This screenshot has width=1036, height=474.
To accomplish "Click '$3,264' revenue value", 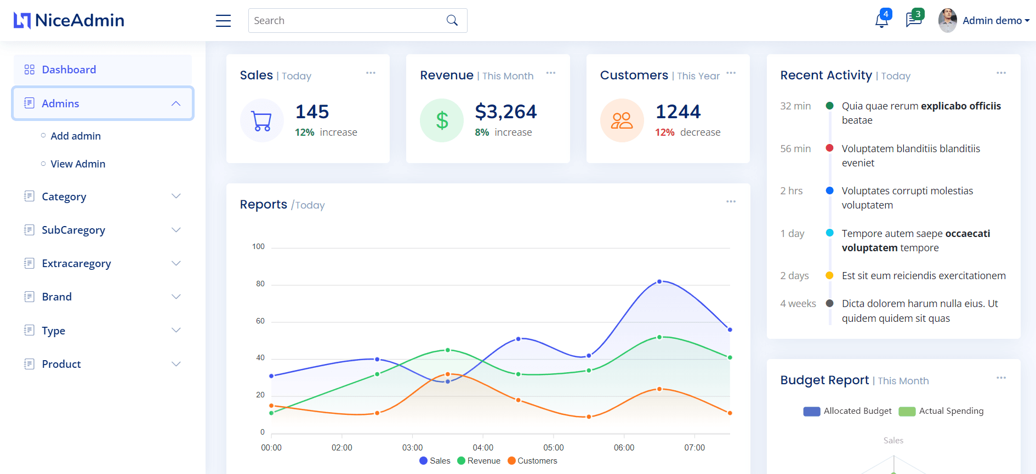I will coord(506,112).
